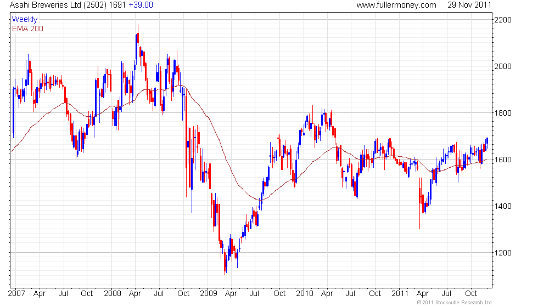
Task: Click the Oct label preceding 2010
Action: point(279,294)
